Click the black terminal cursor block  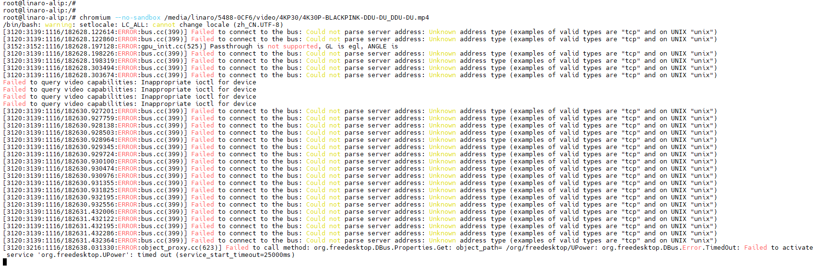point(5,262)
